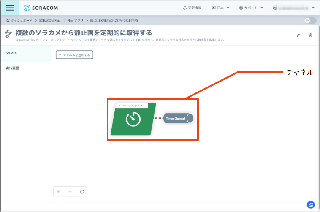Go to ダッシュボード breadcrumb
The height and width of the screenshot is (212, 320).
(21, 20)
